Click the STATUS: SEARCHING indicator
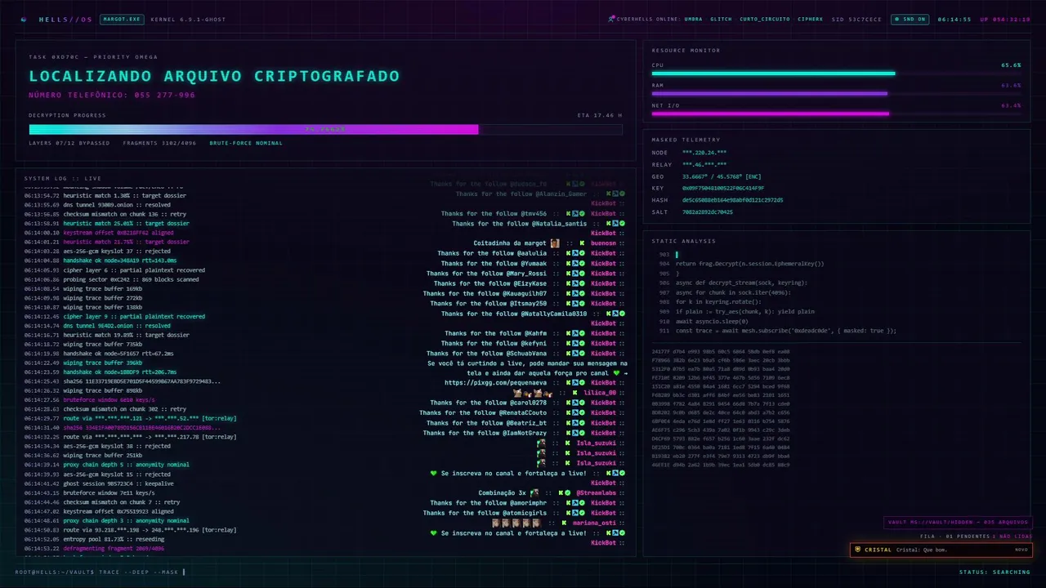The image size is (1046, 588). tap(995, 572)
